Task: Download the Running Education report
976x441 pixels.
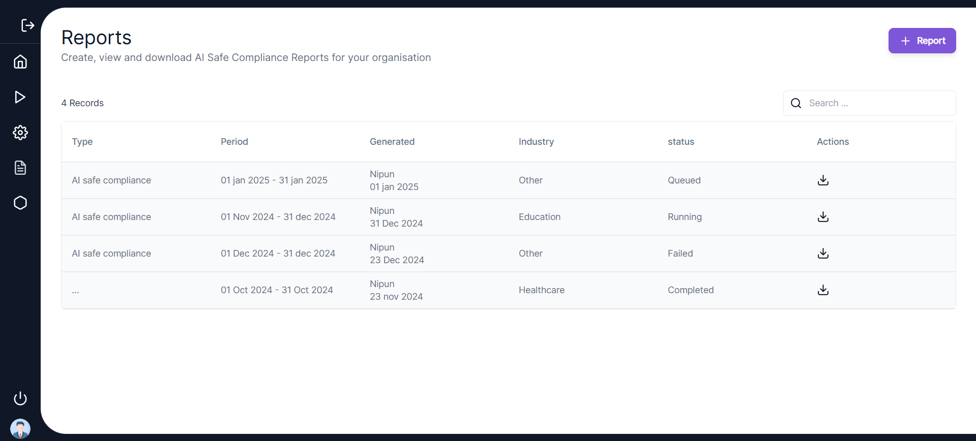Action: (x=823, y=217)
